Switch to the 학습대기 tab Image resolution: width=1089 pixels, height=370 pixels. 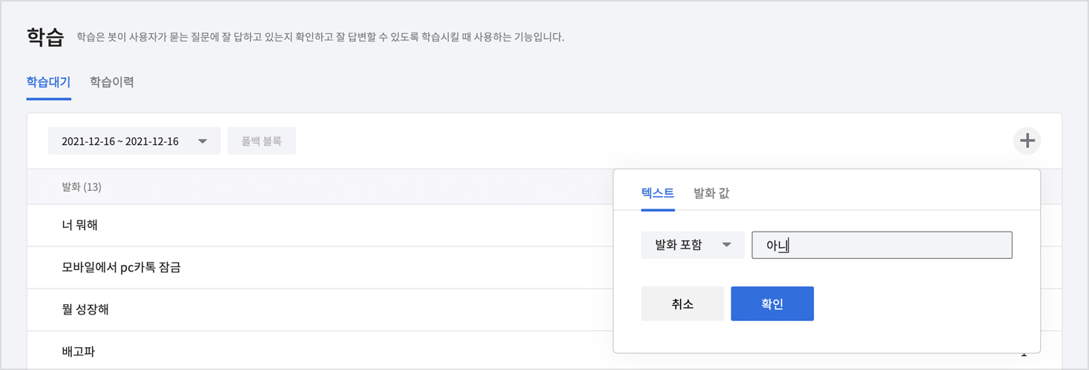48,82
